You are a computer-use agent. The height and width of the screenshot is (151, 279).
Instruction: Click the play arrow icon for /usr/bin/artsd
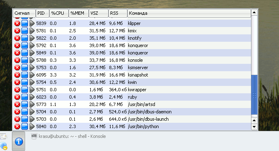point(32,104)
